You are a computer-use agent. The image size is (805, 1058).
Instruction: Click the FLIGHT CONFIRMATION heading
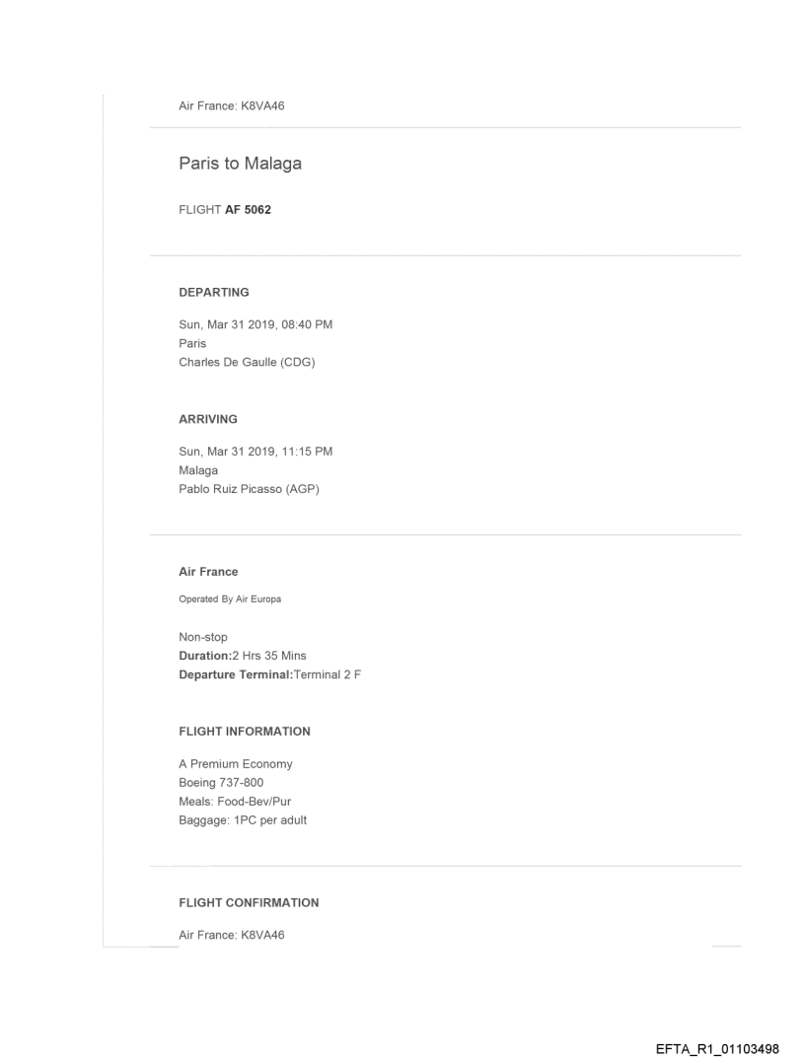coord(249,902)
